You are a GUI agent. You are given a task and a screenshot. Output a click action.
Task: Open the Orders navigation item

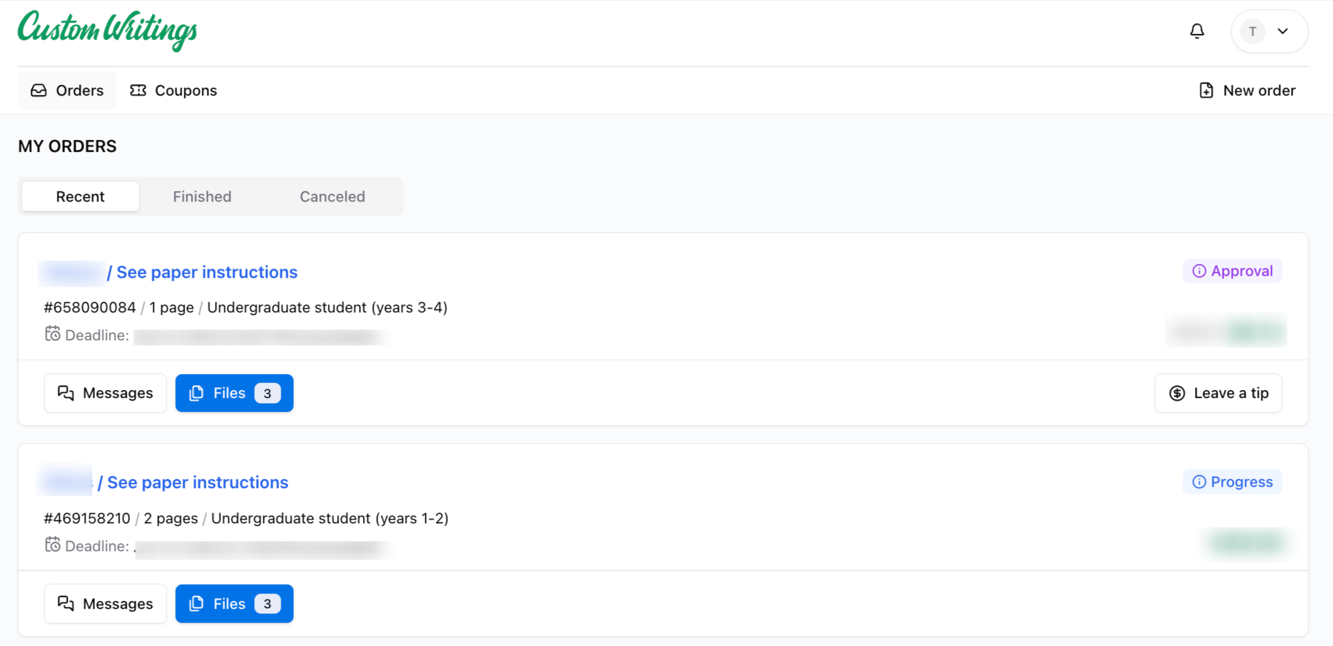click(x=67, y=90)
